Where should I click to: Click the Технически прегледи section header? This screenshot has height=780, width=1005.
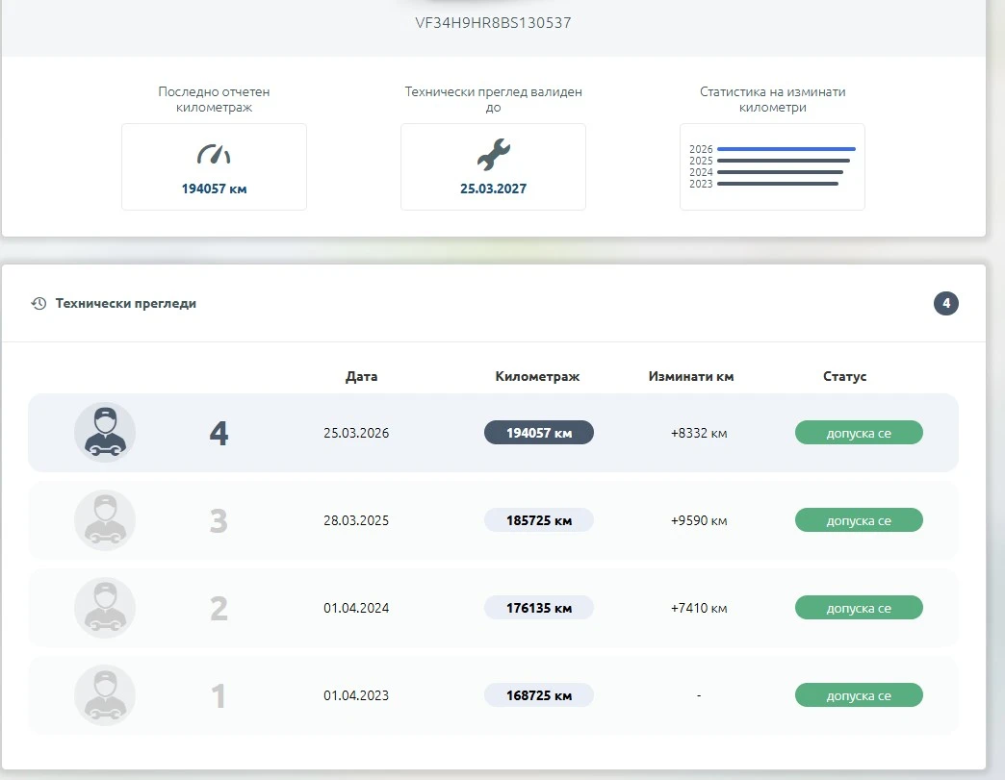pos(125,304)
